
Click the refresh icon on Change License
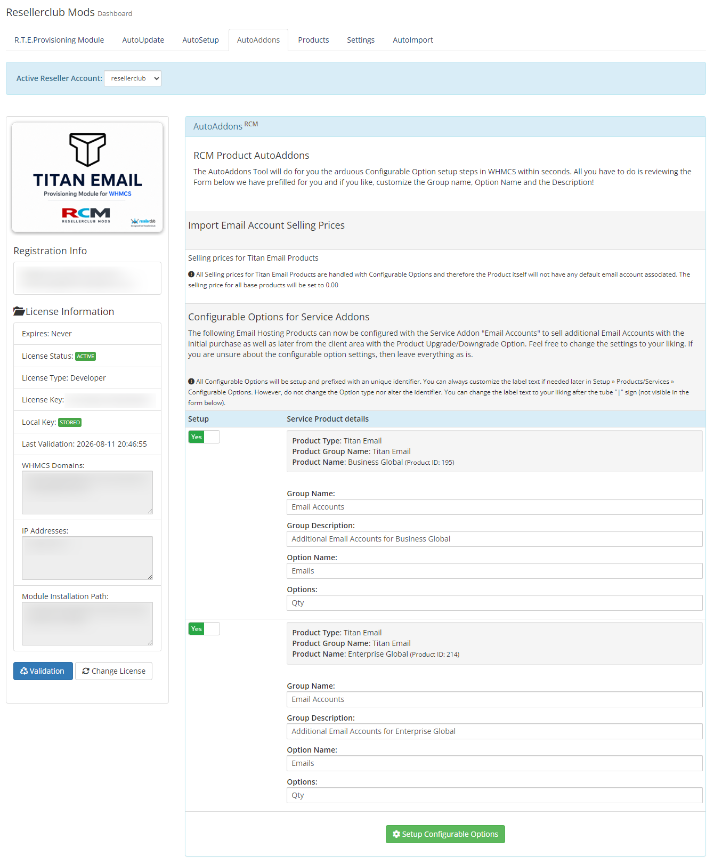click(86, 671)
